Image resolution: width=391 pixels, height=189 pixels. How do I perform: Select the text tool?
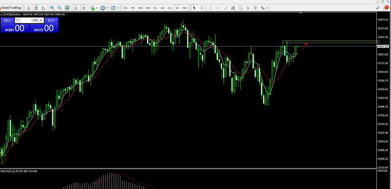coord(248,8)
